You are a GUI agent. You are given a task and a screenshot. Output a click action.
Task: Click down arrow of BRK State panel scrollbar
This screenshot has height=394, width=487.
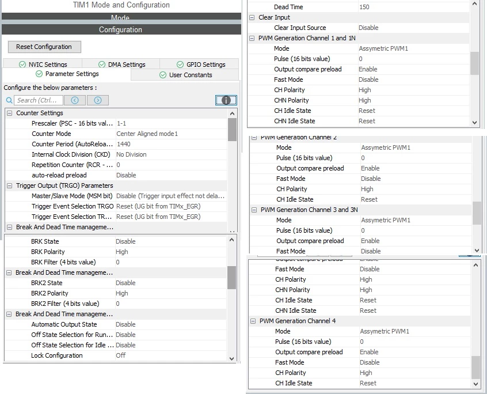231,358
